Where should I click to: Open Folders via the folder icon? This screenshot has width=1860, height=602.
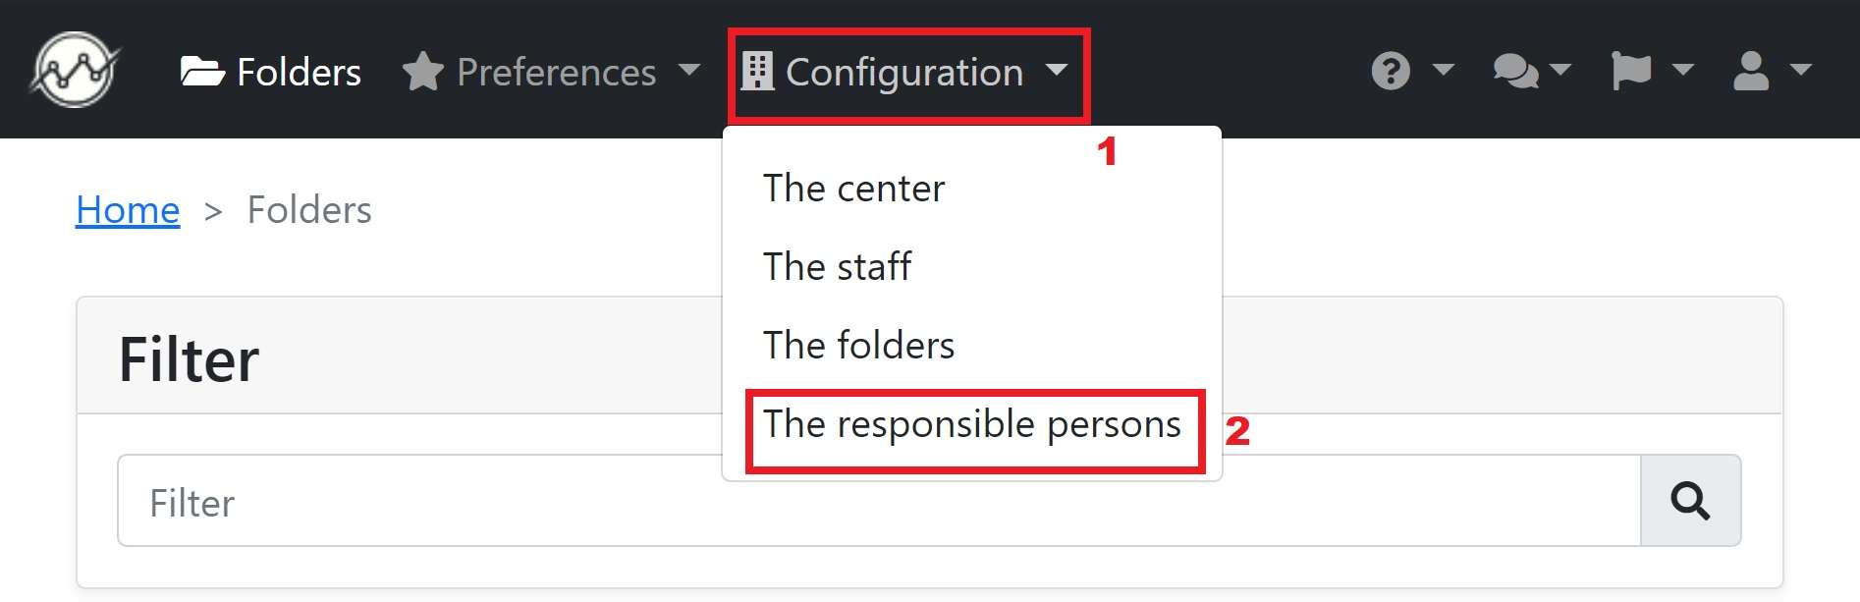[x=202, y=72]
